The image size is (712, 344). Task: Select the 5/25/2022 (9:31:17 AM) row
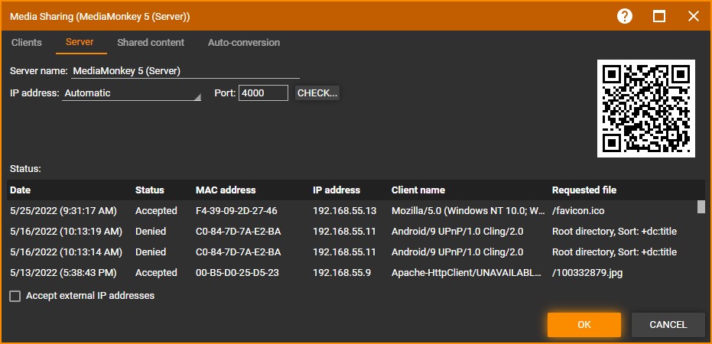point(353,211)
